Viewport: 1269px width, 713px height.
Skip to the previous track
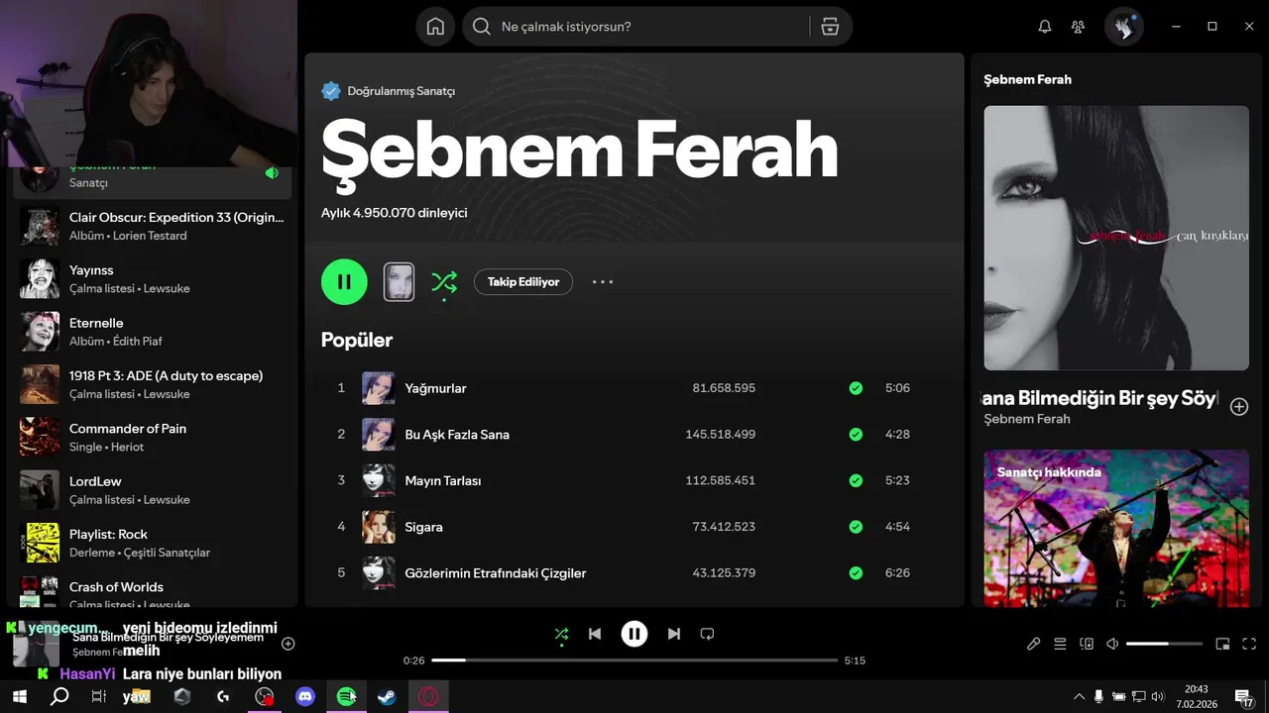595,634
